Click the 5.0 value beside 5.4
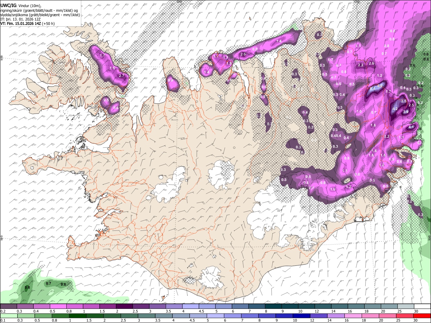This screenshot has width=431, height=323. coord(380,86)
